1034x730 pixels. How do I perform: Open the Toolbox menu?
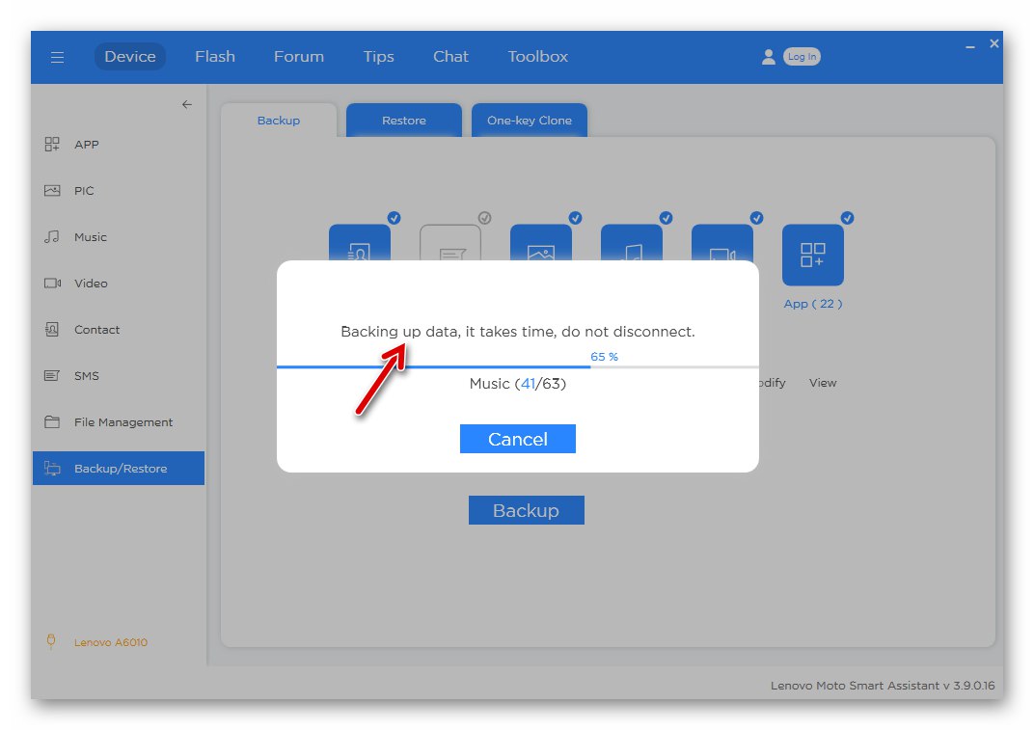[537, 57]
